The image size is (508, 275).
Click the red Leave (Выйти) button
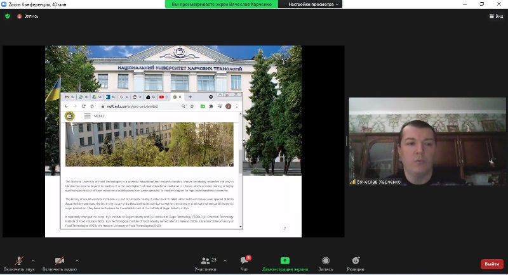(x=491, y=264)
